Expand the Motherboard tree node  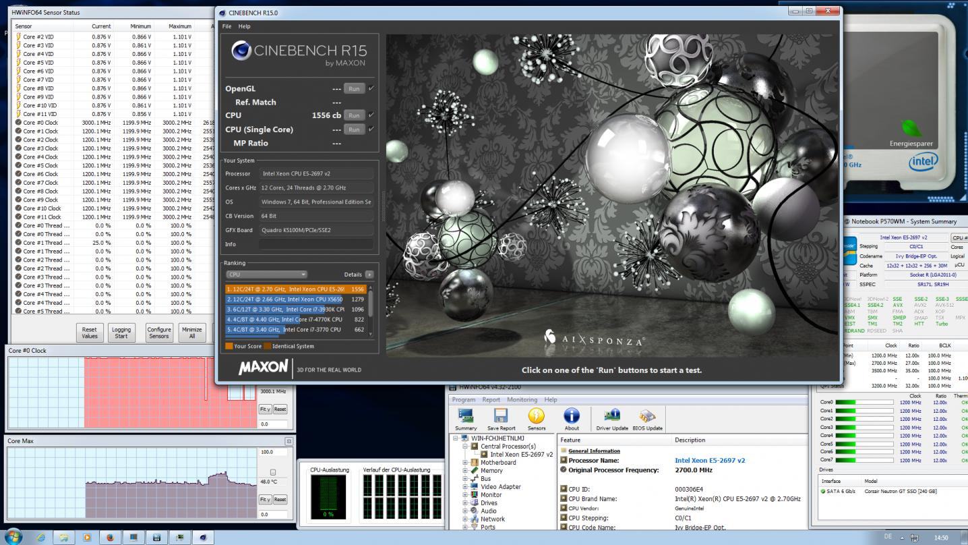[465, 463]
